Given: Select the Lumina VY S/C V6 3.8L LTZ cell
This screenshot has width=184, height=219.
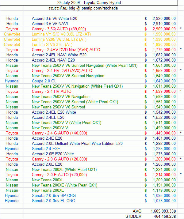Looking at the screenshot, I should 61,34.
